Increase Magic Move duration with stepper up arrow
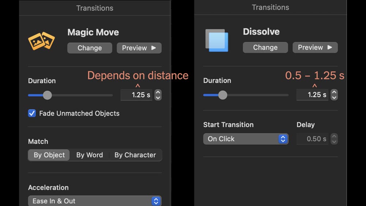The height and width of the screenshot is (206, 366). click(158, 93)
